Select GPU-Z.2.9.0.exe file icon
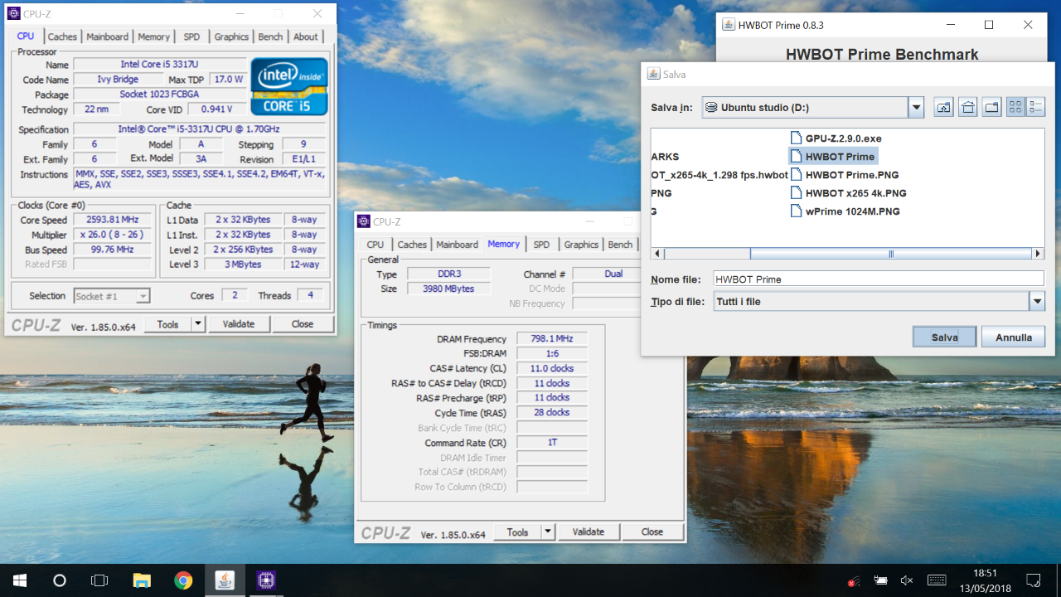Viewport: 1061px width, 597px height. tap(796, 138)
